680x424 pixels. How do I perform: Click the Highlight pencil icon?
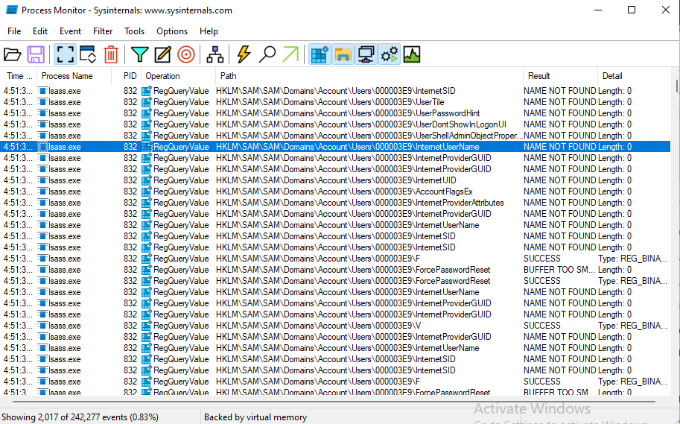pyautogui.click(x=162, y=54)
